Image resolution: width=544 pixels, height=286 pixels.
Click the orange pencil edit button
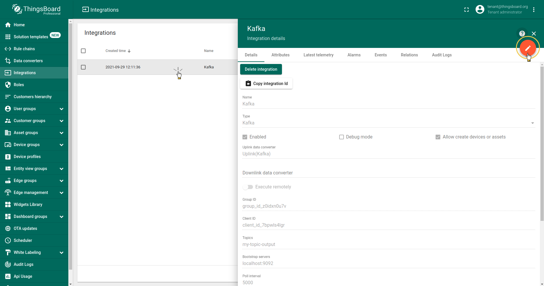click(x=527, y=48)
